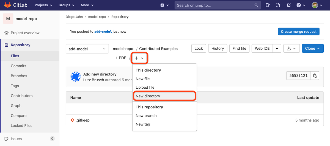330x146 pixels.
Task: Focus the Search or jump to field
Action: [x=215, y=5]
